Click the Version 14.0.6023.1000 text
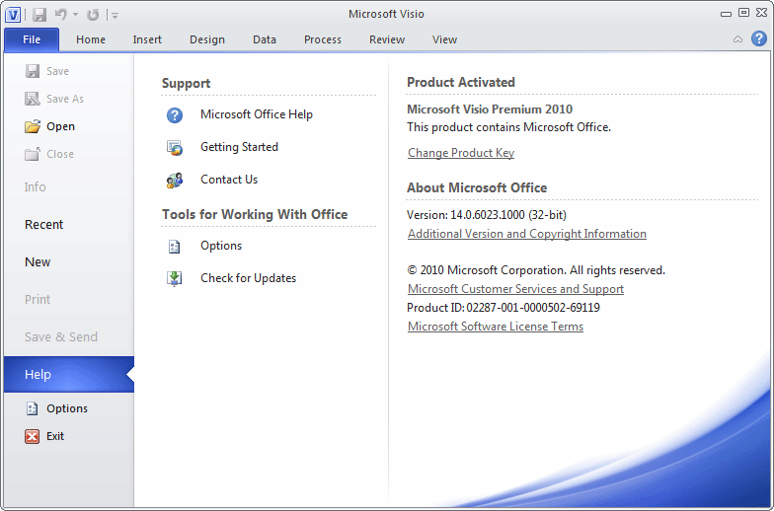Viewport: 774px width, 511px height. click(487, 215)
